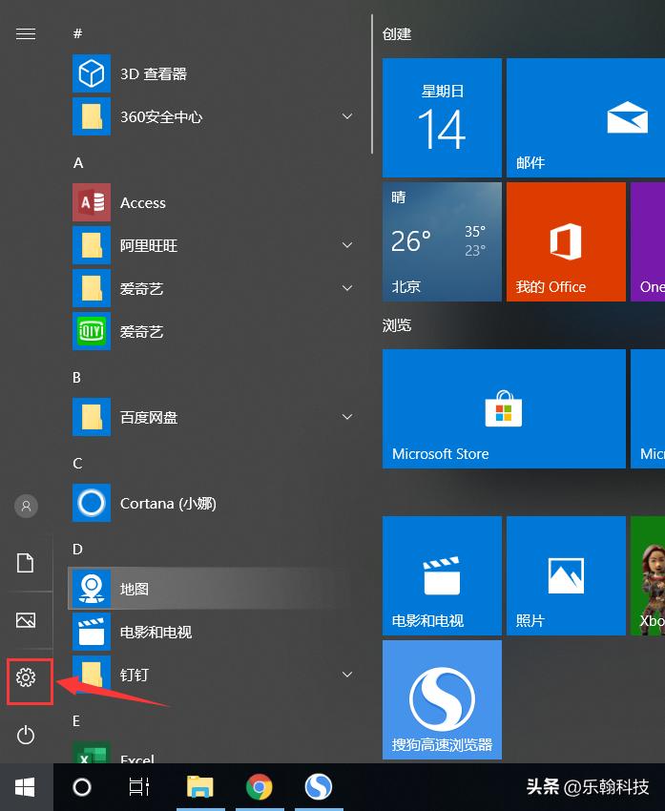Viewport: 665px width, 811px height.
Task: Expand the 百度网盘 folder chevron
Action: point(347,417)
